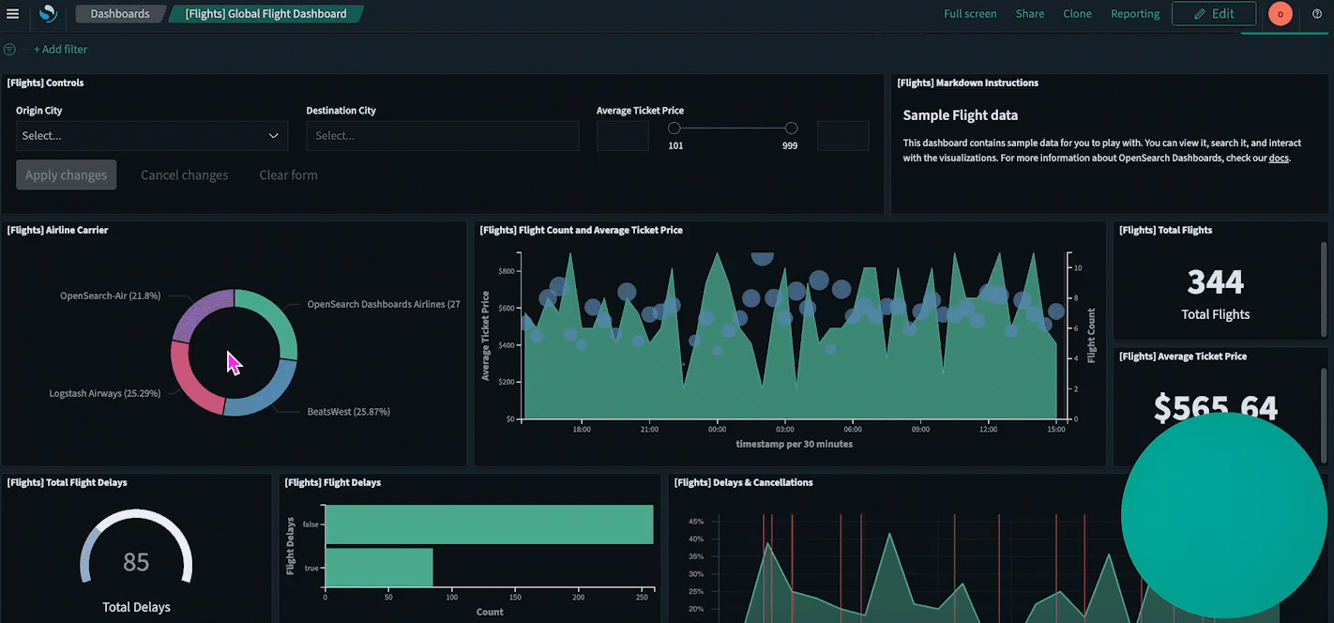Image resolution: width=1334 pixels, height=623 pixels.
Task: Open the hamburger navigation menu
Action: coord(13,14)
